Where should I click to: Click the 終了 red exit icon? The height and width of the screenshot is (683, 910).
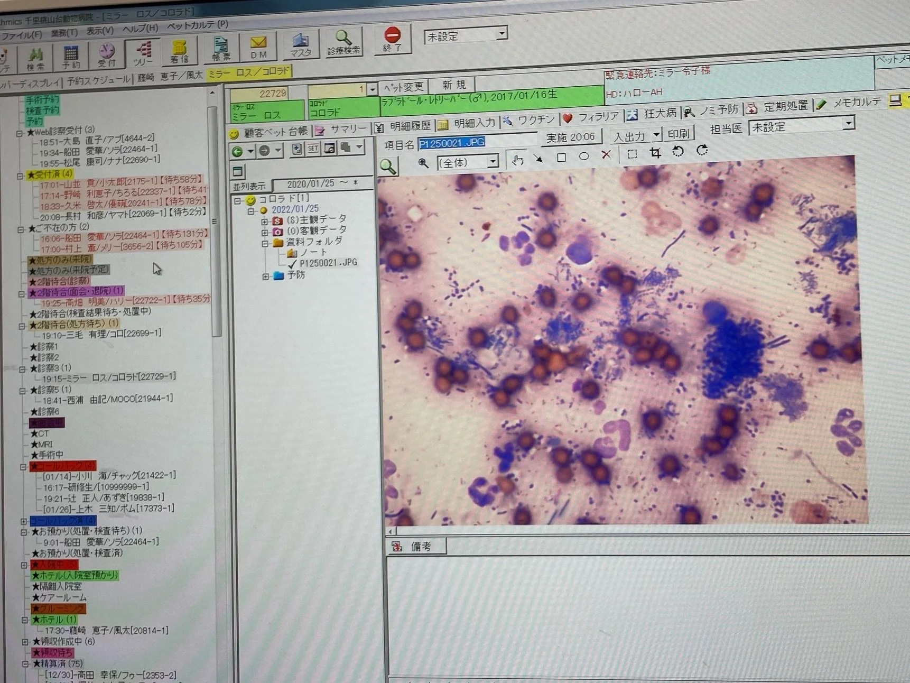pos(392,40)
